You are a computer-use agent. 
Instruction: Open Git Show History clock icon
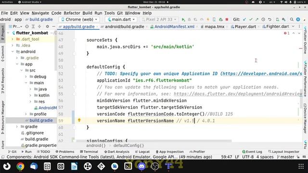(x=263, y=19)
